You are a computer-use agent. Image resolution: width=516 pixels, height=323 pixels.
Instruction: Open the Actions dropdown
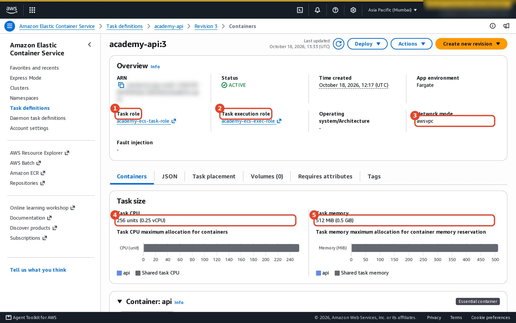click(x=411, y=44)
